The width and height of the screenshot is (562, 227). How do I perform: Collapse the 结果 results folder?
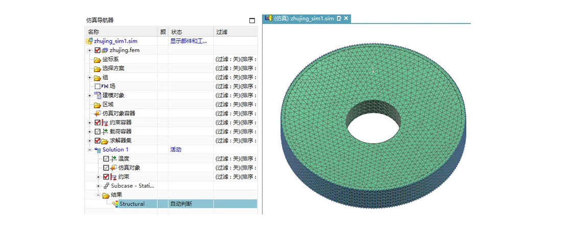coord(98,195)
